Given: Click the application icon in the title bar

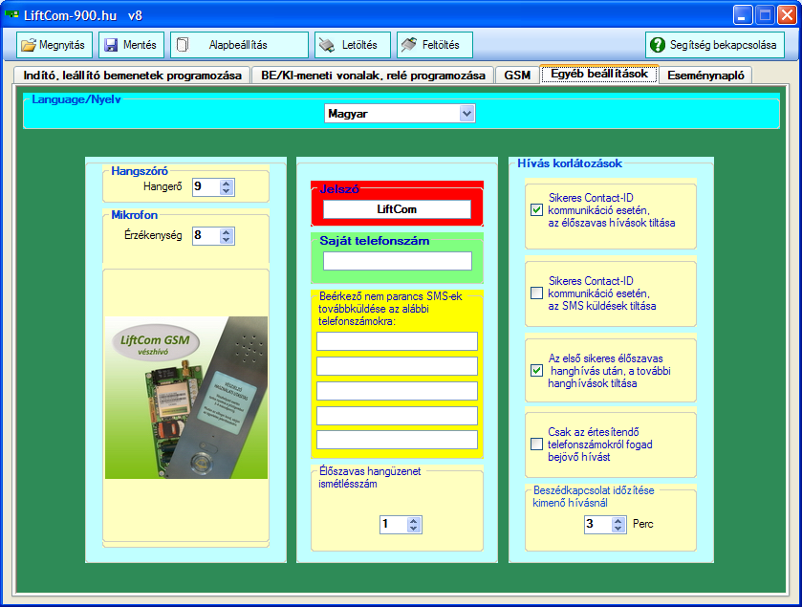Looking at the screenshot, I should point(11,15).
